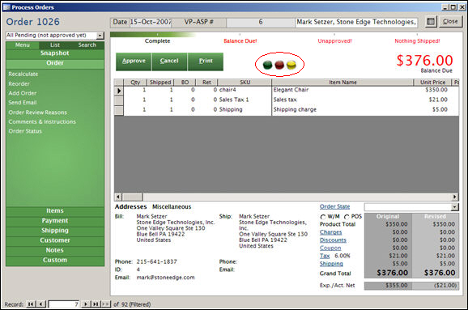This screenshot has width=468, height=310.
Task: Select the chair4 row selector arrow
Action: click(119, 91)
